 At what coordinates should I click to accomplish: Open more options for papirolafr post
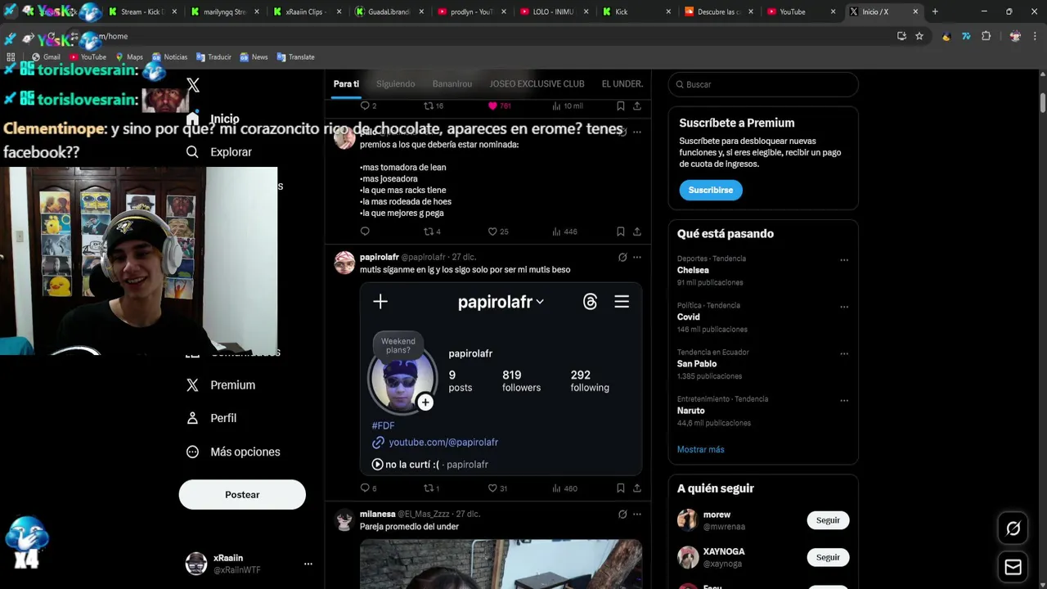[637, 258]
